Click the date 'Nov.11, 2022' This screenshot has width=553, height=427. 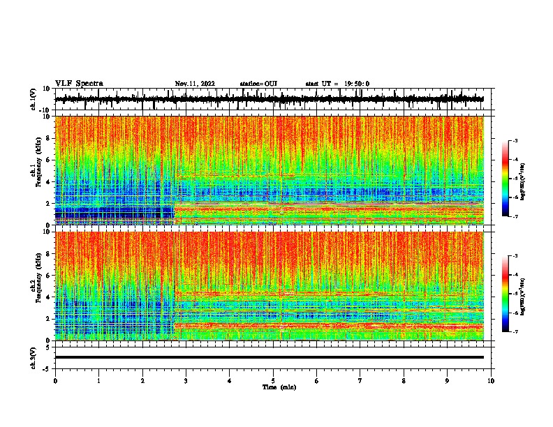coord(195,84)
